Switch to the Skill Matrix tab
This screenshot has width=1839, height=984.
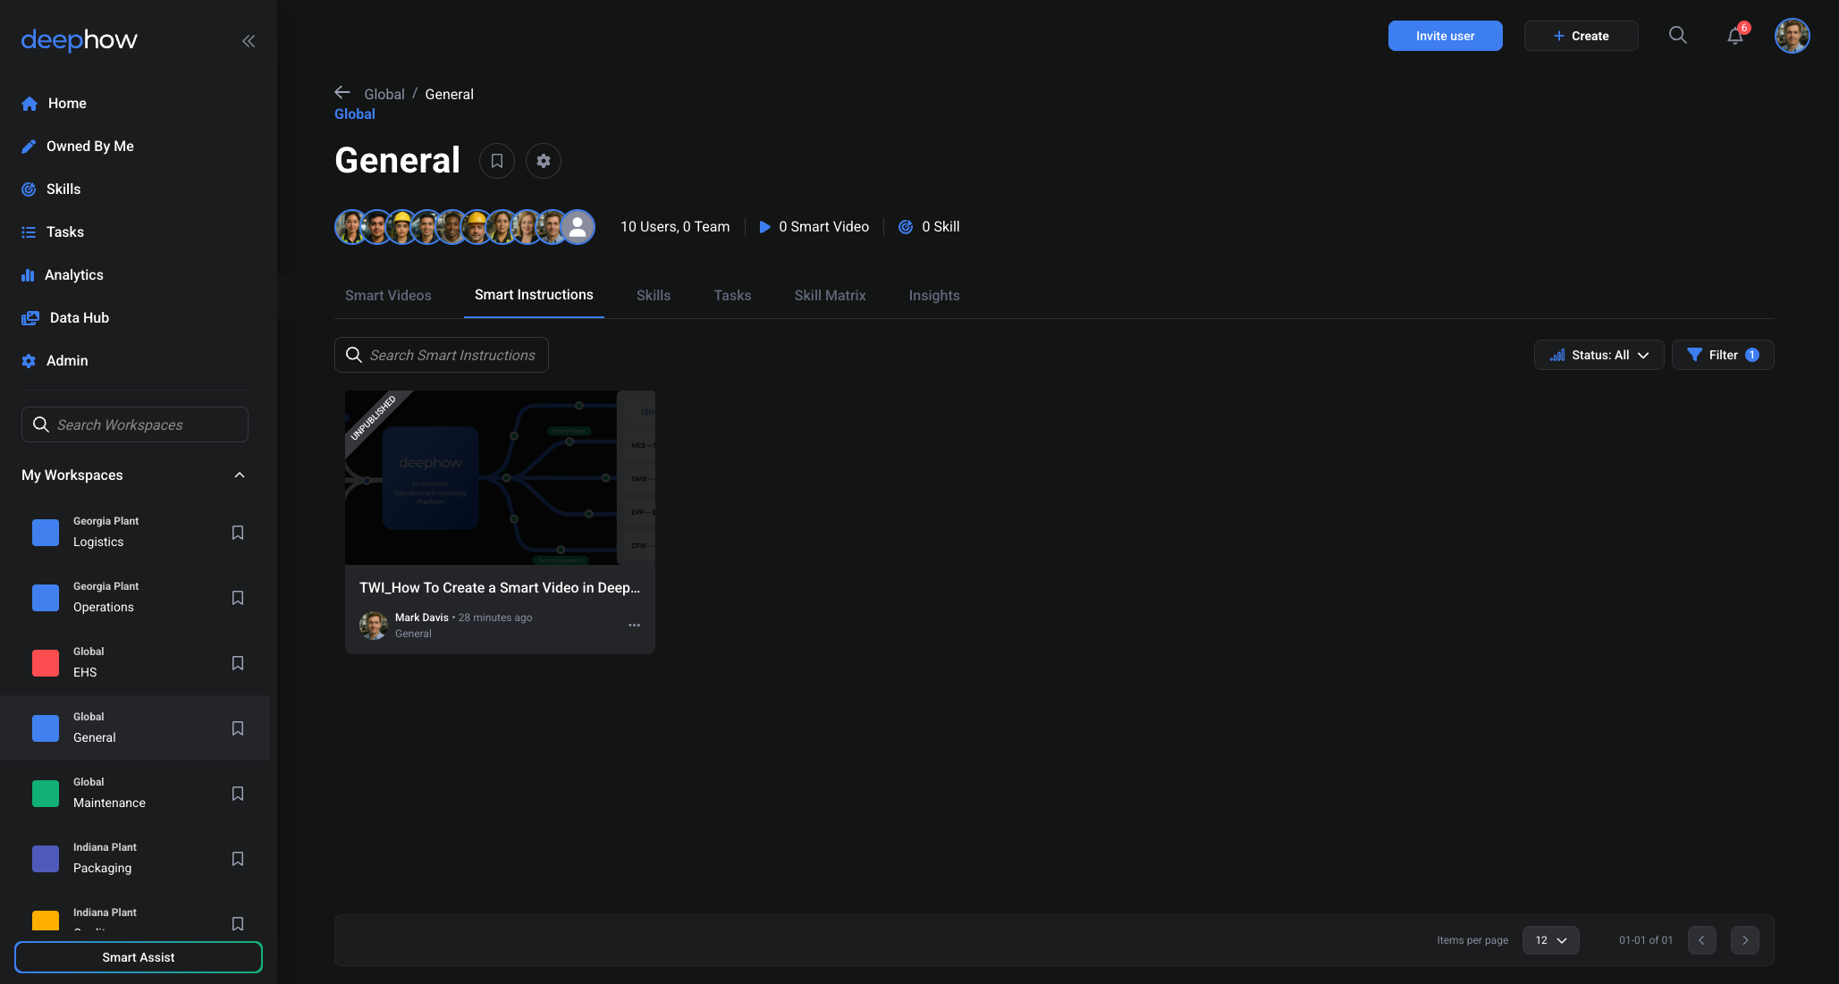pos(830,295)
